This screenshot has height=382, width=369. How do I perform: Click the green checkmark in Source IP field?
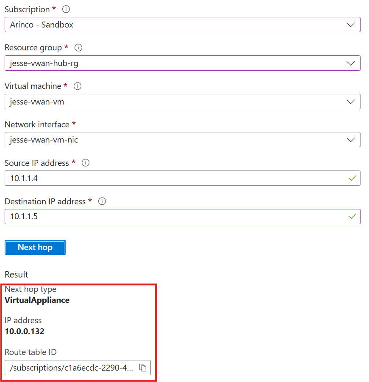point(352,178)
